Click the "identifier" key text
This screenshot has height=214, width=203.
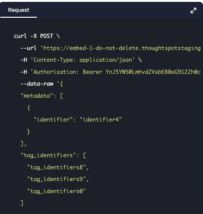tap(53, 119)
